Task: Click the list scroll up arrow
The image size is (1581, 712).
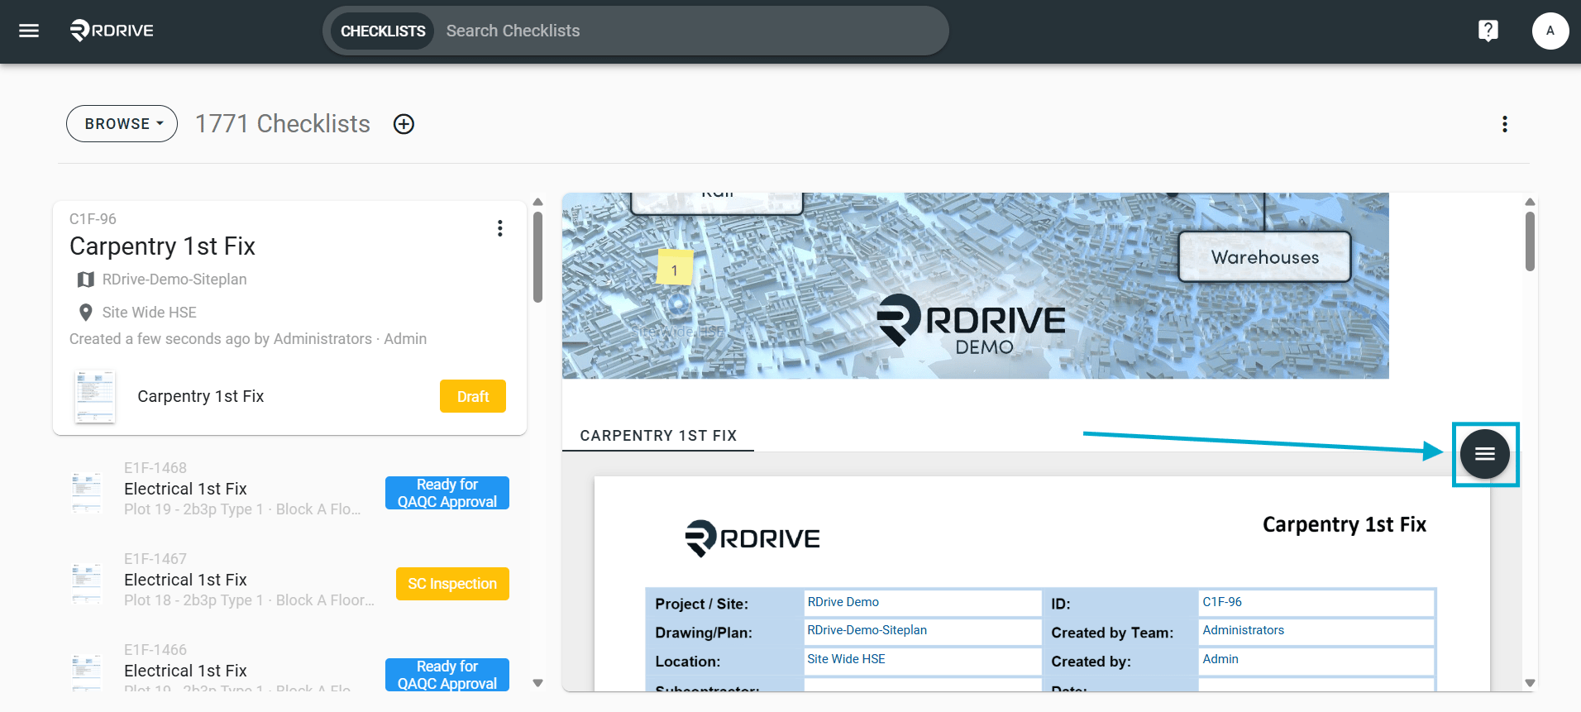Action: tap(537, 202)
